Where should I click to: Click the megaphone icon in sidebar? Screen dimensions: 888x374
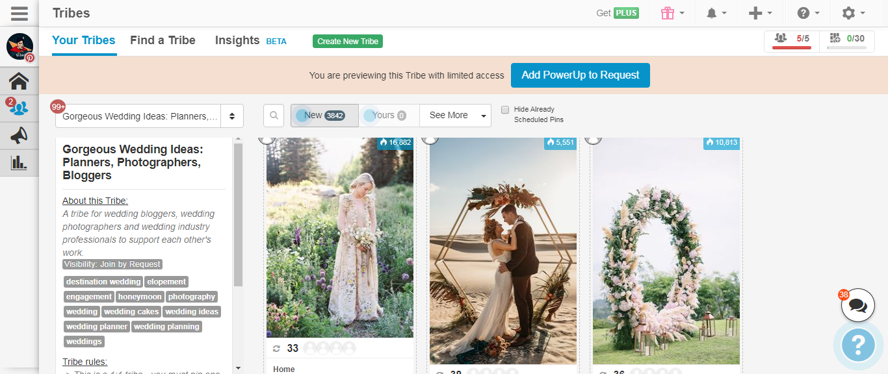coord(19,135)
